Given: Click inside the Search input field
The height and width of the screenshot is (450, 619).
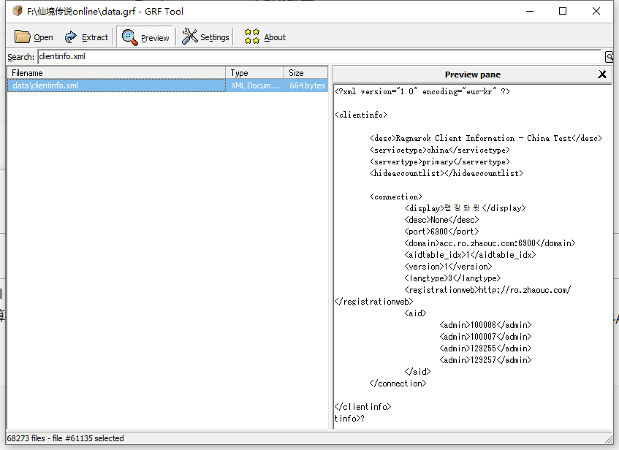Looking at the screenshot, I should (x=146, y=56).
